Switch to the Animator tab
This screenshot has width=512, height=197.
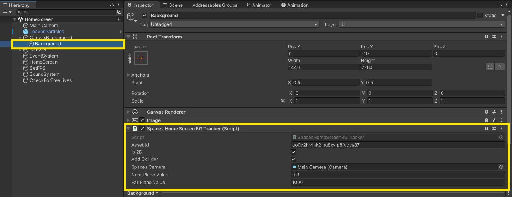point(259,5)
